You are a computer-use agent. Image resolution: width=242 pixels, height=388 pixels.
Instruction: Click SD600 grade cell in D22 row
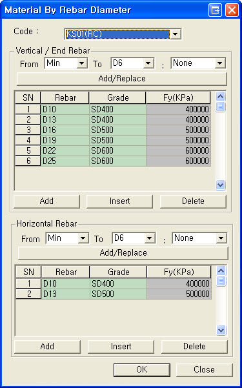[x=117, y=150]
